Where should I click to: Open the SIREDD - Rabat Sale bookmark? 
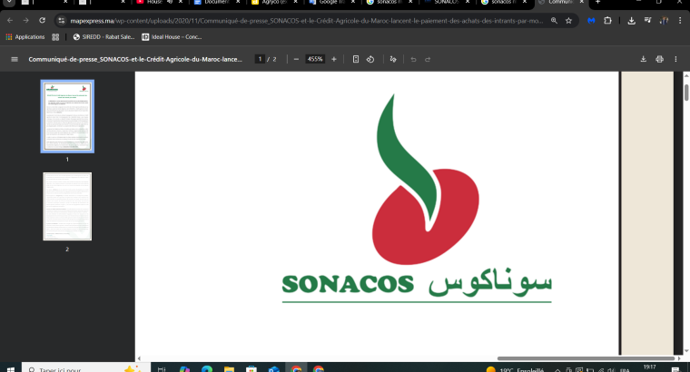click(103, 37)
